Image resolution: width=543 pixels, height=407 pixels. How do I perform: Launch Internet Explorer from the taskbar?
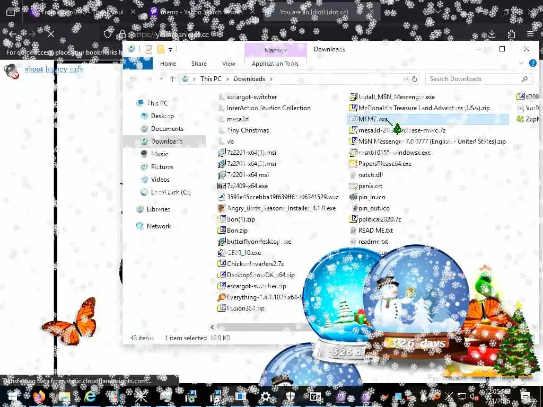tap(90, 396)
